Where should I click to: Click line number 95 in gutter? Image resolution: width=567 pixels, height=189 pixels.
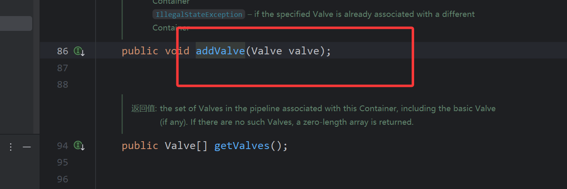(x=62, y=163)
